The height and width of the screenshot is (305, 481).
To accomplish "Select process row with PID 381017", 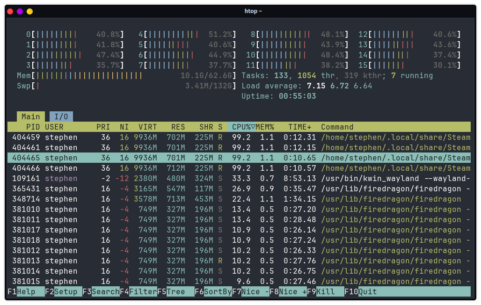I will pos(239,230).
